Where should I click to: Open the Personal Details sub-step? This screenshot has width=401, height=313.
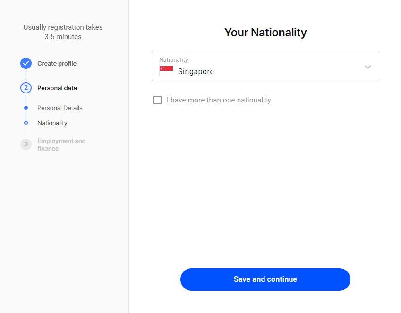(60, 108)
